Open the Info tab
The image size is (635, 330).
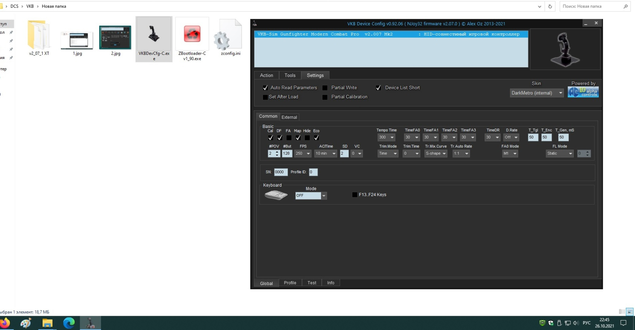click(331, 283)
